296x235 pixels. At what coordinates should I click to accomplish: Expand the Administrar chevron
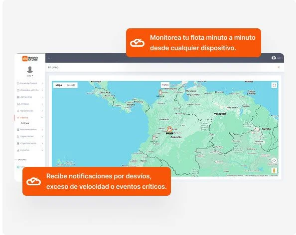(x=42, y=97)
